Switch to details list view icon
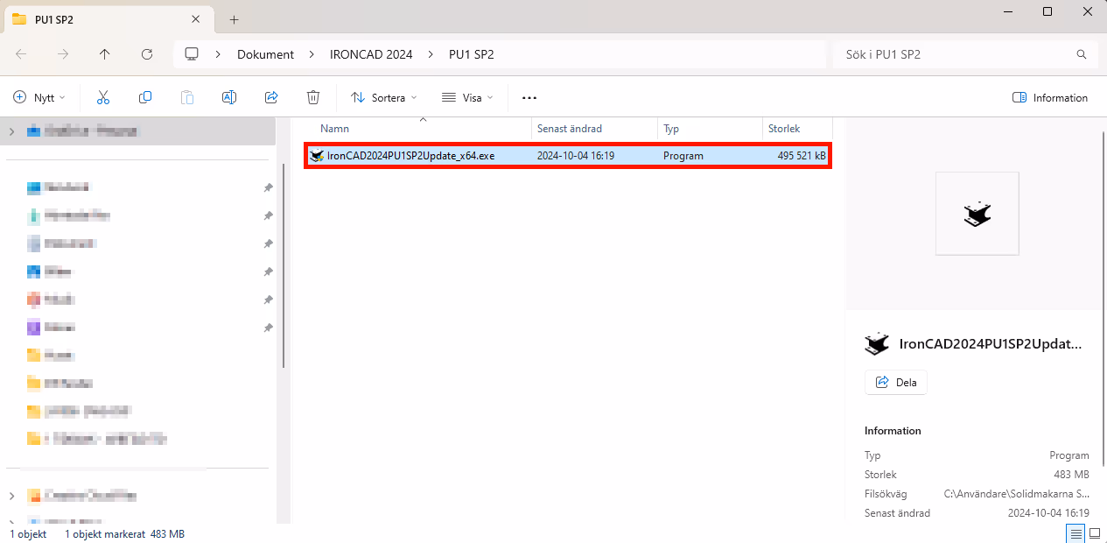The height and width of the screenshot is (543, 1107). (1075, 533)
